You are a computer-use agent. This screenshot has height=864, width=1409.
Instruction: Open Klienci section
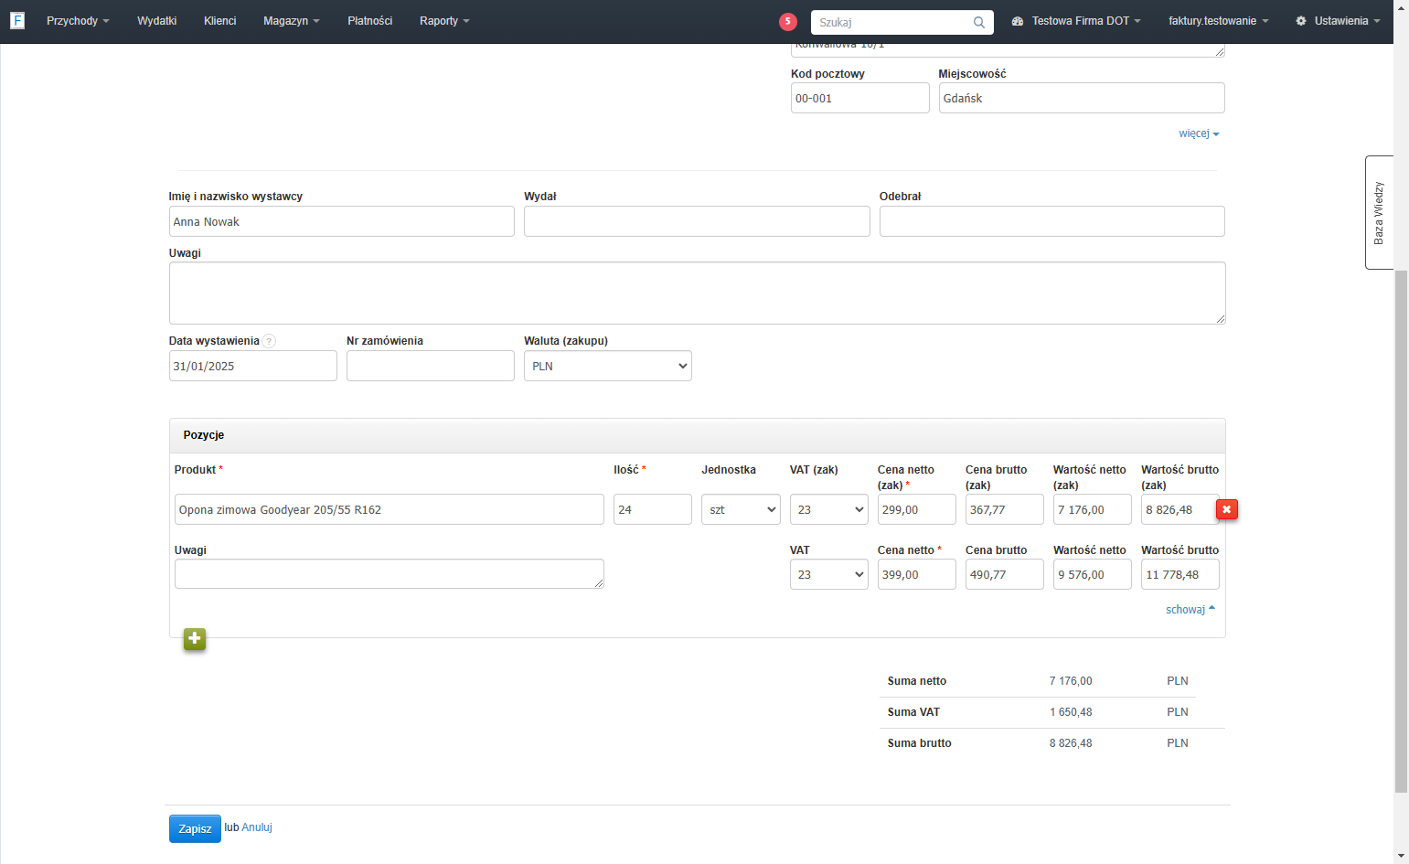tap(219, 21)
